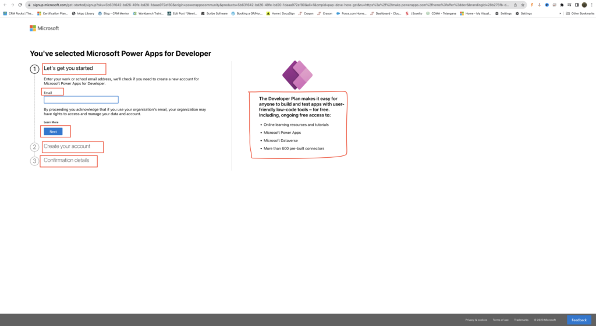Open the media control playlist icon
Viewport: 596px width, 326px height.
point(569,5)
